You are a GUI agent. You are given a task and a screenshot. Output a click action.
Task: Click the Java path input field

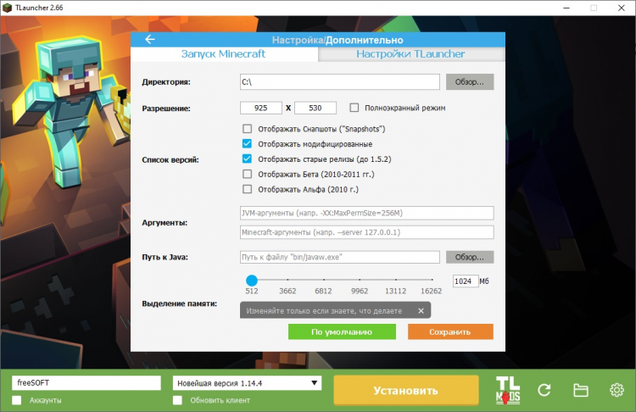pyautogui.click(x=340, y=257)
